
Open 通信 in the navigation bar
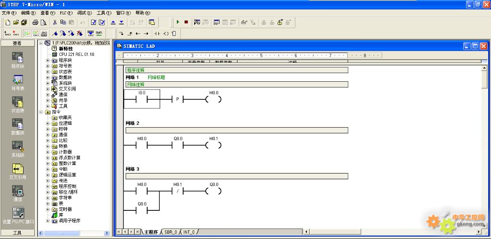18,194
